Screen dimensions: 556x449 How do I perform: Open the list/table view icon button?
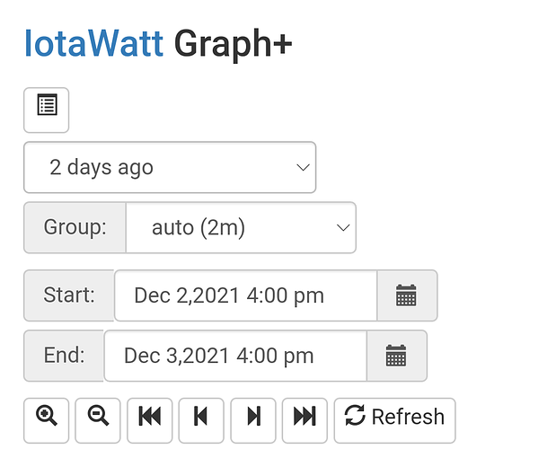point(46,110)
